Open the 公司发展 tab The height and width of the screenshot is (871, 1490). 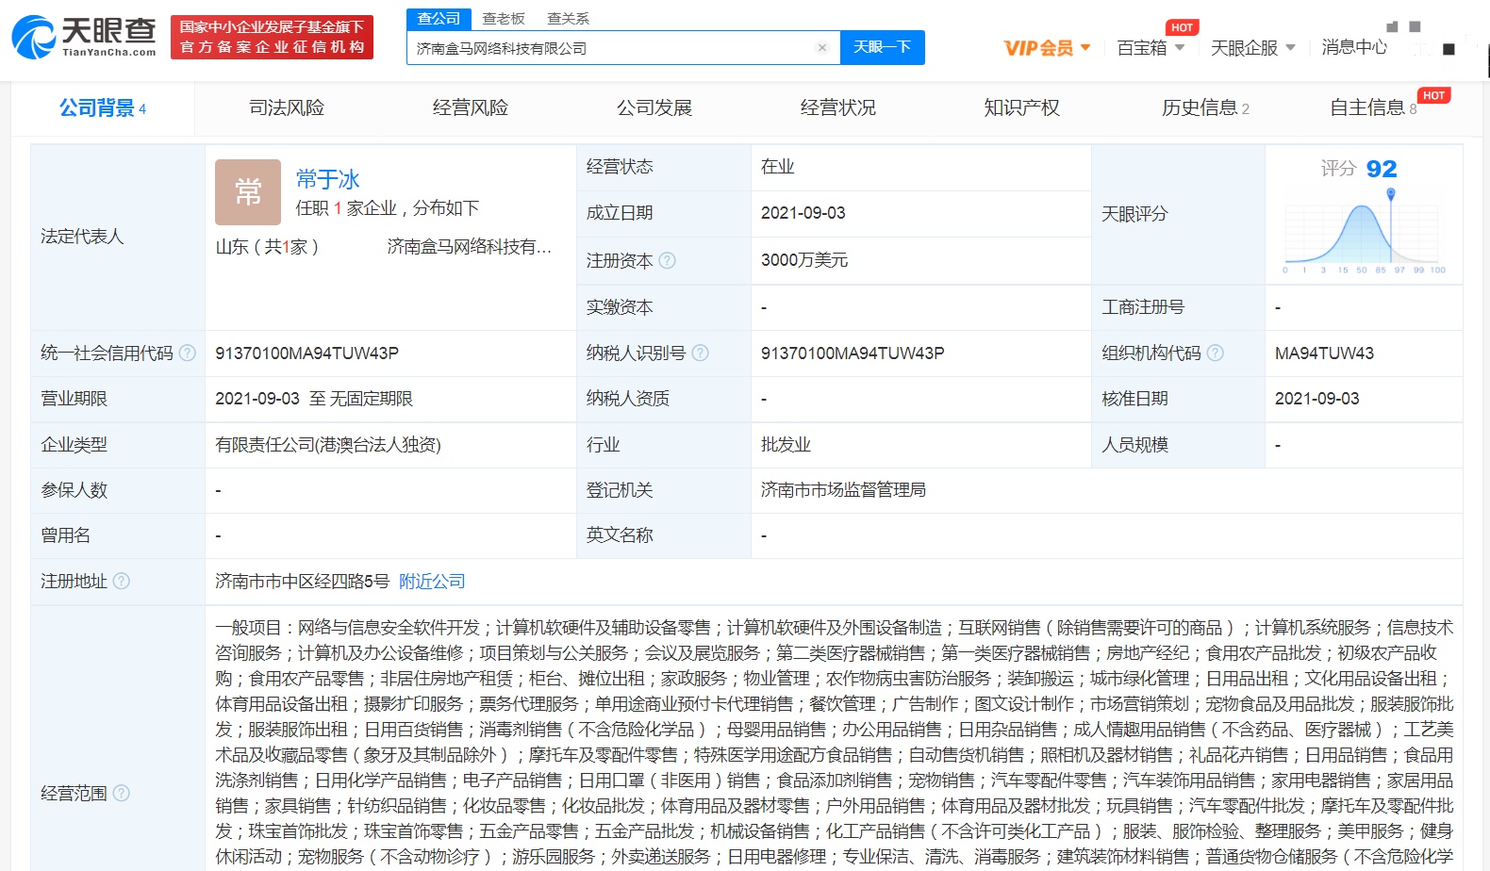(x=654, y=107)
